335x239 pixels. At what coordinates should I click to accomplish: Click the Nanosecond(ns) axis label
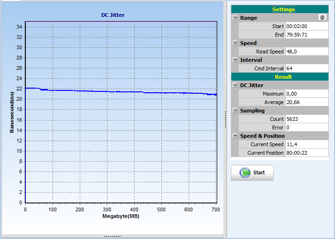click(12, 112)
